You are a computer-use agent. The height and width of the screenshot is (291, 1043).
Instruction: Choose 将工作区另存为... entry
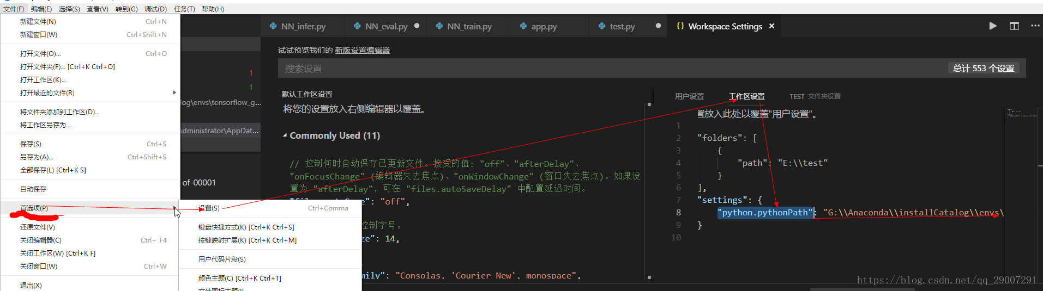[91, 125]
